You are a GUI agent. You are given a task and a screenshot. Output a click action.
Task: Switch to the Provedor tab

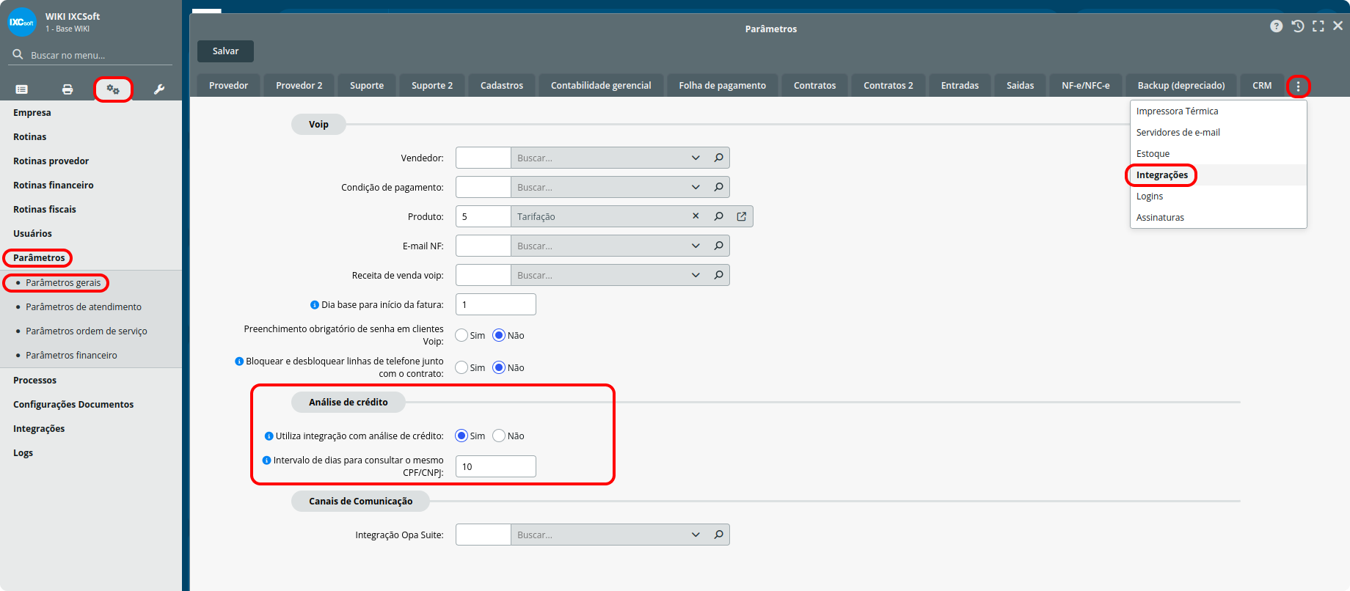[228, 85]
